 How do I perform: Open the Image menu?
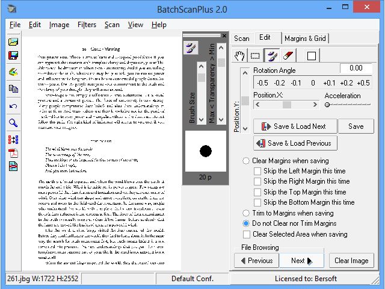click(x=59, y=25)
